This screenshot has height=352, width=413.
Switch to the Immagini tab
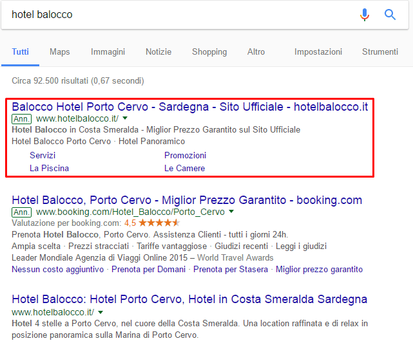pyautogui.click(x=108, y=51)
